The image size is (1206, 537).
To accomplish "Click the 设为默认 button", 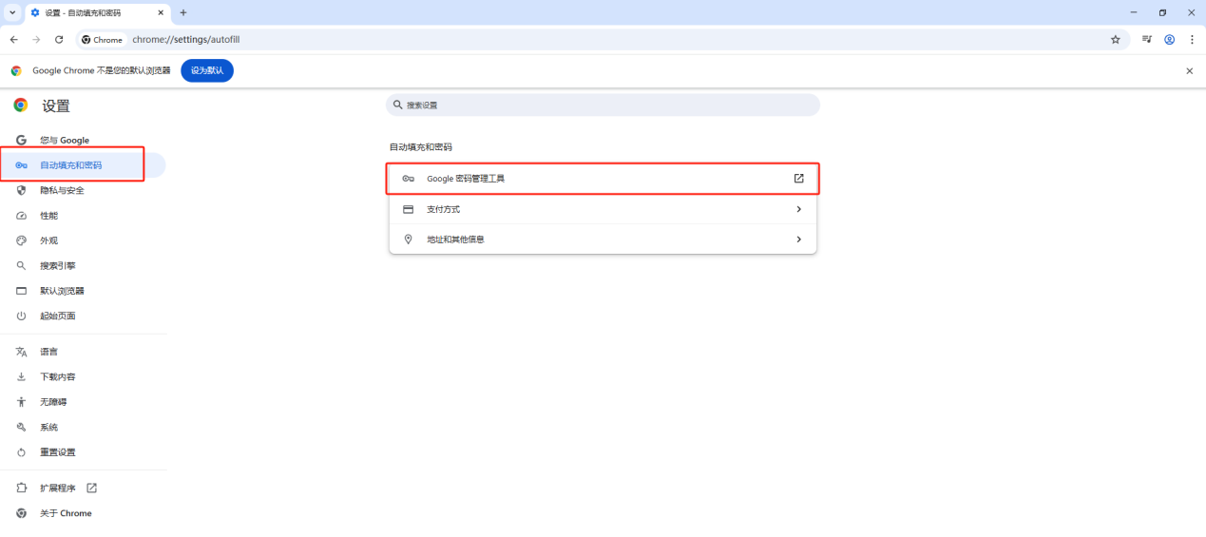I will point(207,71).
